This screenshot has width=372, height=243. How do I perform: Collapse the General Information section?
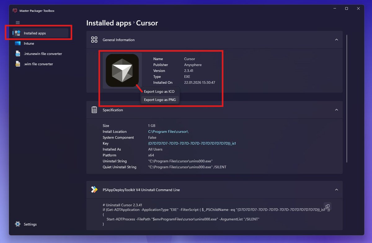[x=336, y=40]
